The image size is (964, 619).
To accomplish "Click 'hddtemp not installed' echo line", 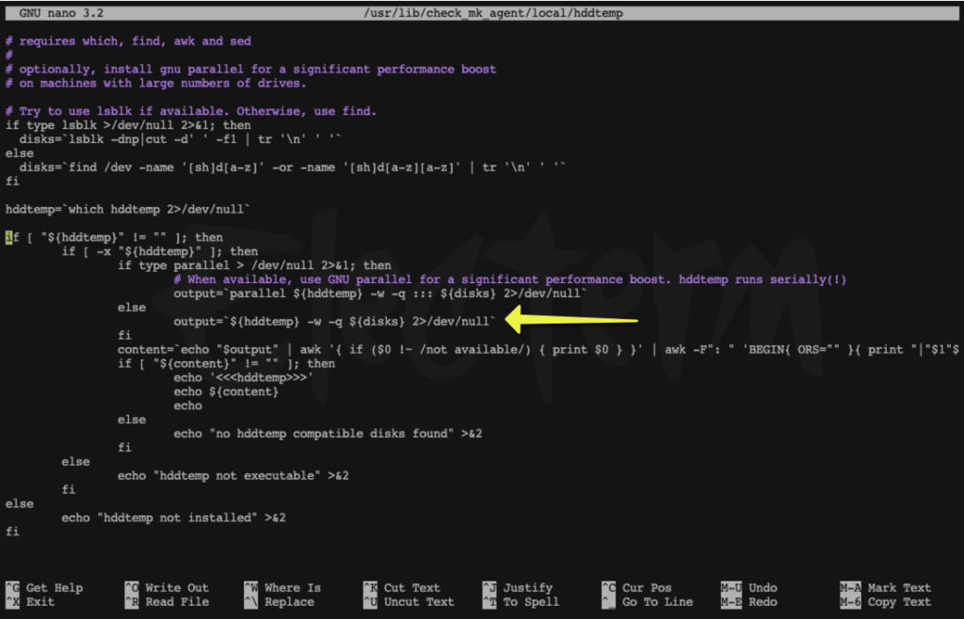I will (174, 517).
